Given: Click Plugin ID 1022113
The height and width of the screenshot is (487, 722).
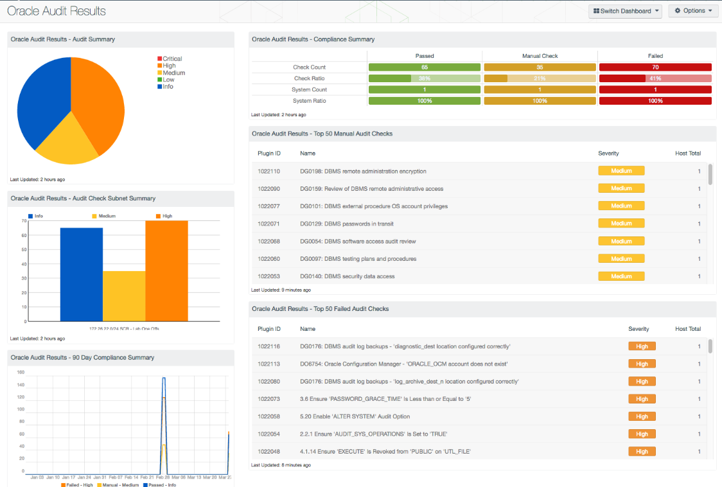Looking at the screenshot, I should [x=269, y=364].
